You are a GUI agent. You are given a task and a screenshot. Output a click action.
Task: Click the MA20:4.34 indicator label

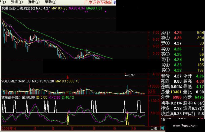77,8
